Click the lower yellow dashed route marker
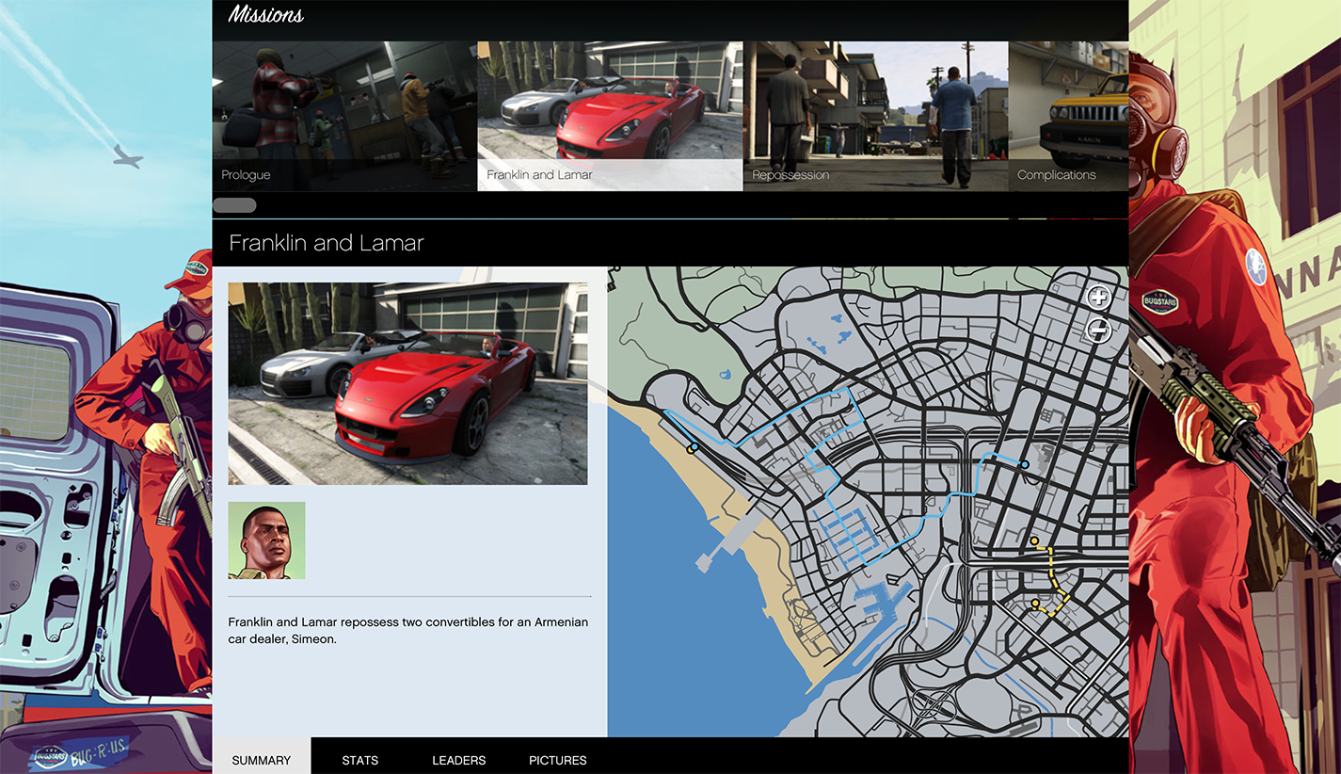 (x=1035, y=604)
